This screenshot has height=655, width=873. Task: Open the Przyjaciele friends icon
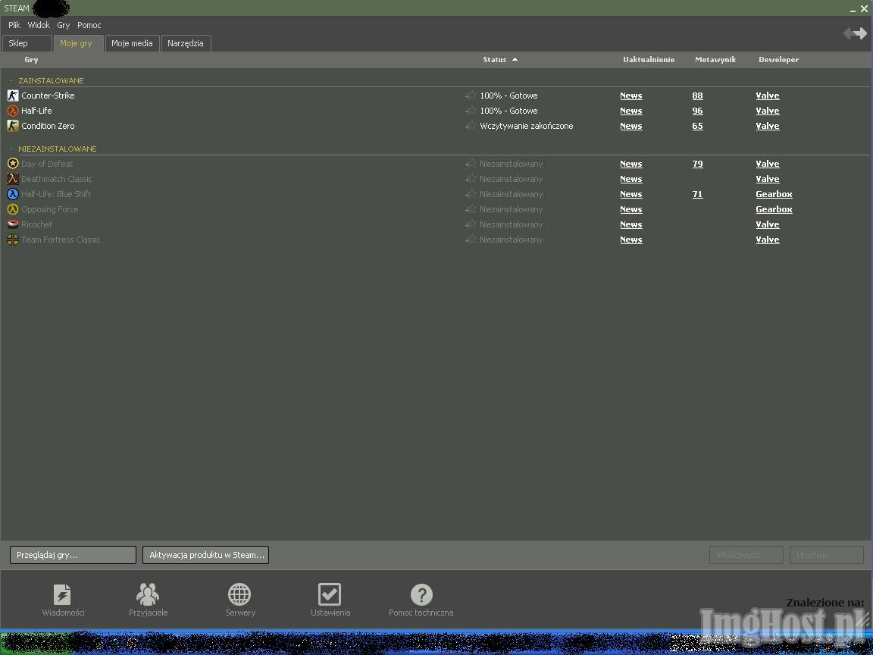pos(148,594)
